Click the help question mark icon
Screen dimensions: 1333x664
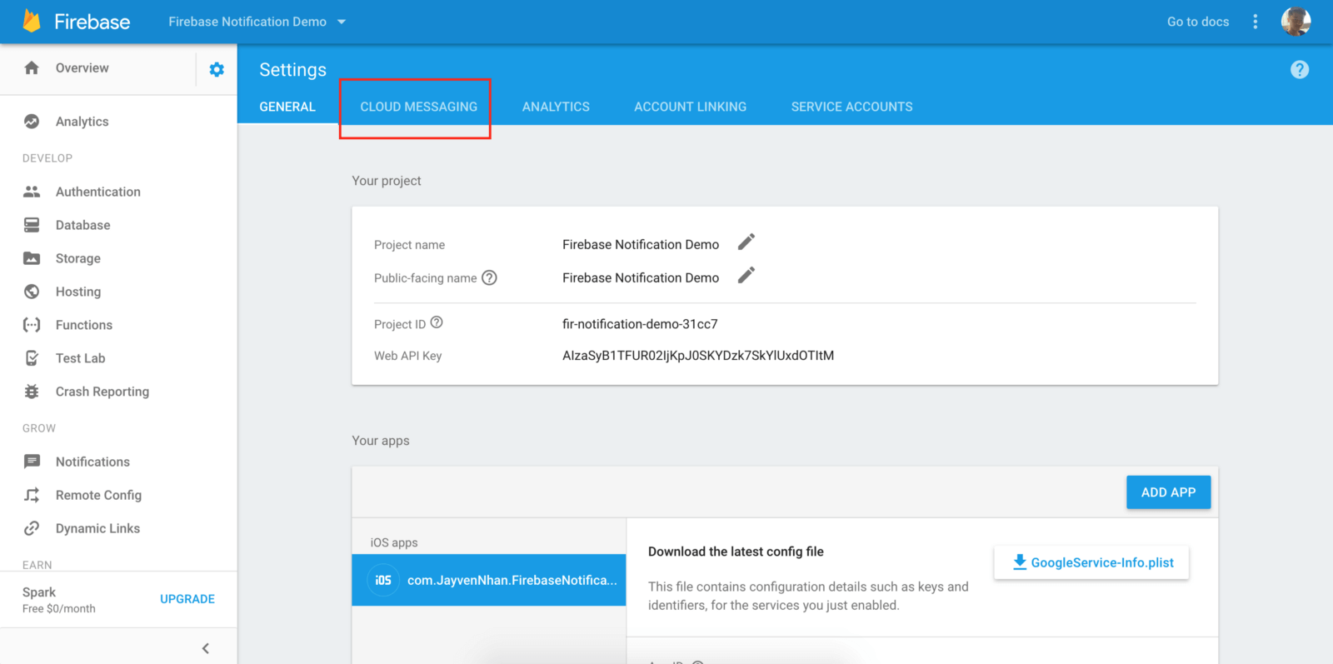(1300, 70)
